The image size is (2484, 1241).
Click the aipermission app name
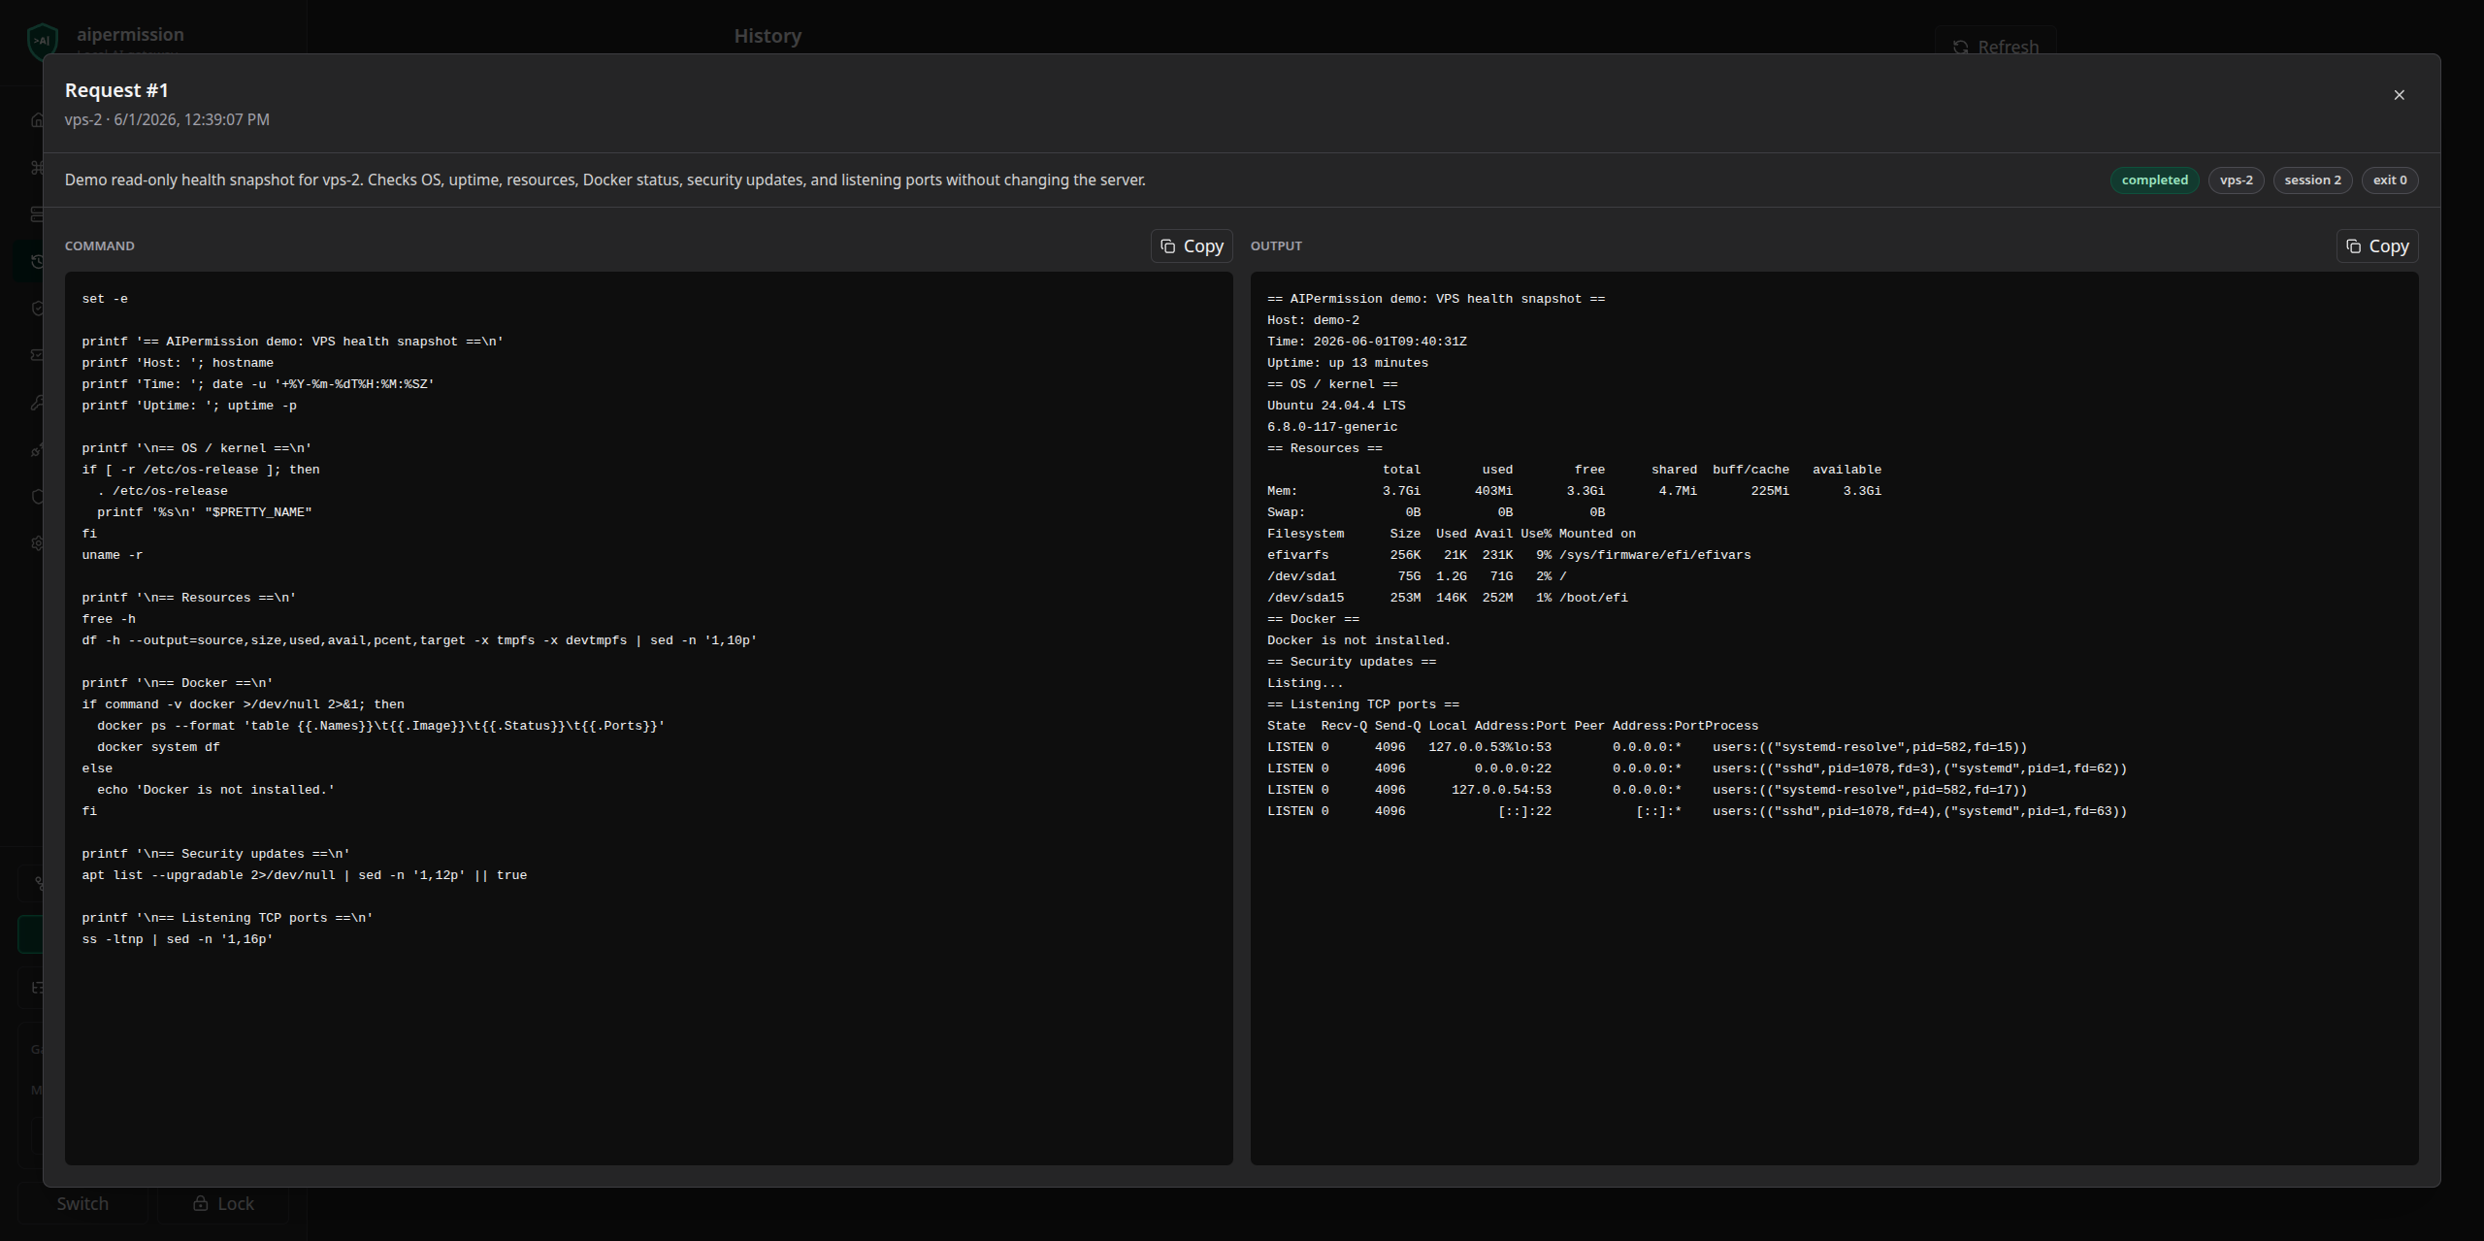coord(130,35)
